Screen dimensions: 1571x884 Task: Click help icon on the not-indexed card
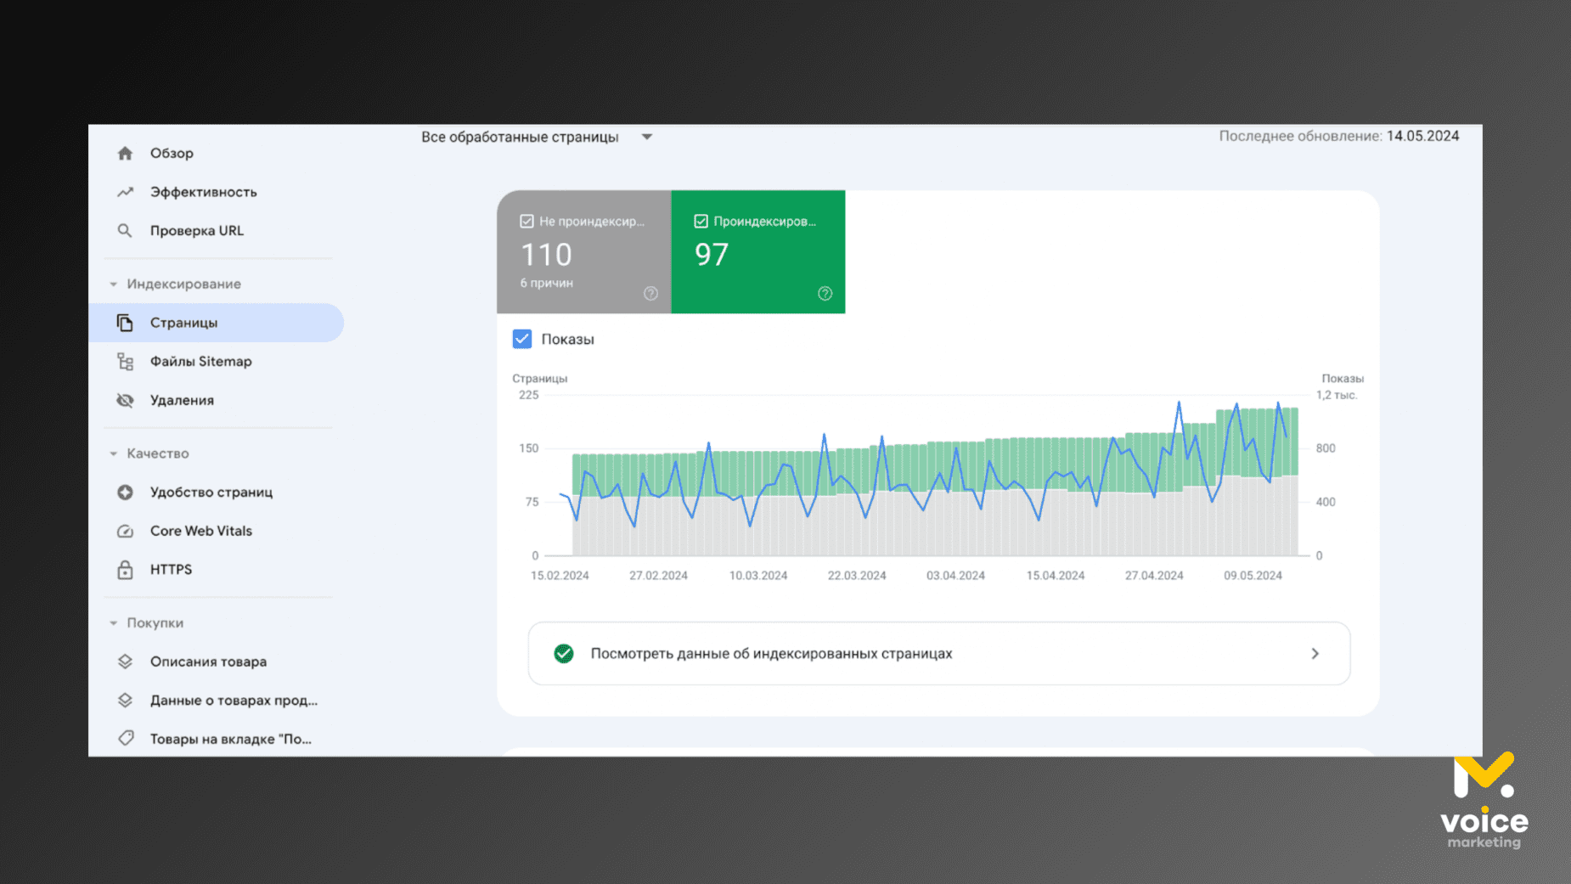(x=650, y=294)
